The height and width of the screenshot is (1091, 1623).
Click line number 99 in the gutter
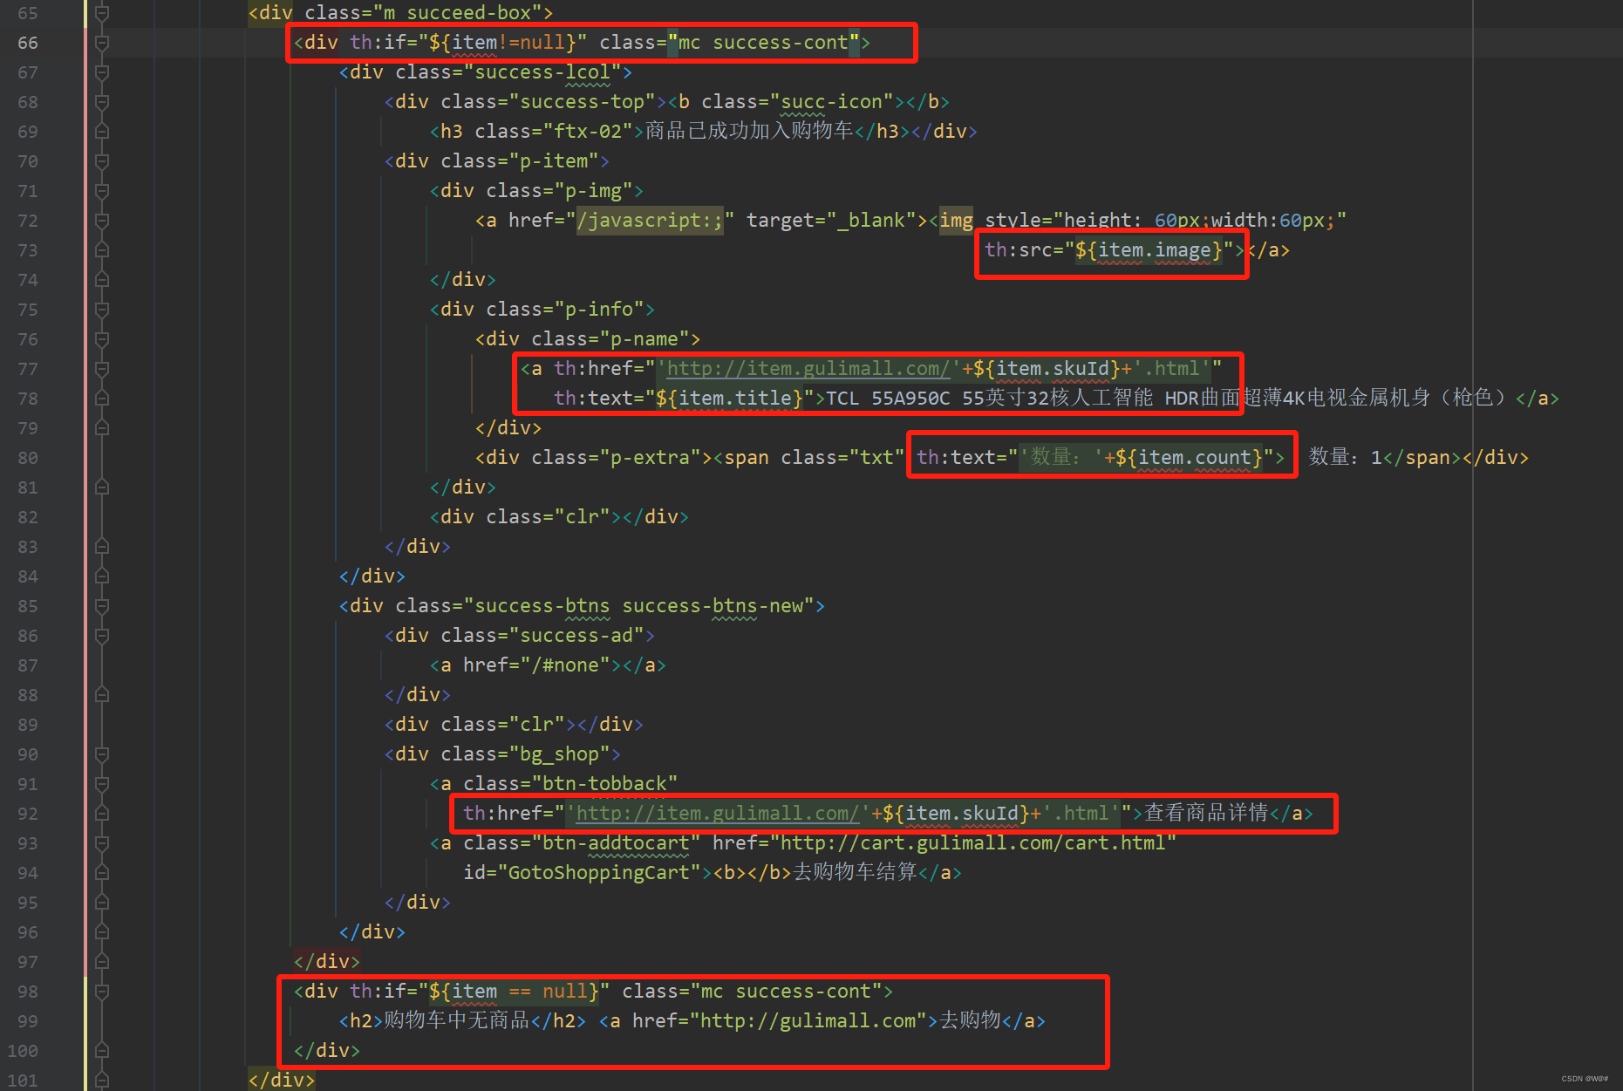pyautogui.click(x=28, y=1021)
